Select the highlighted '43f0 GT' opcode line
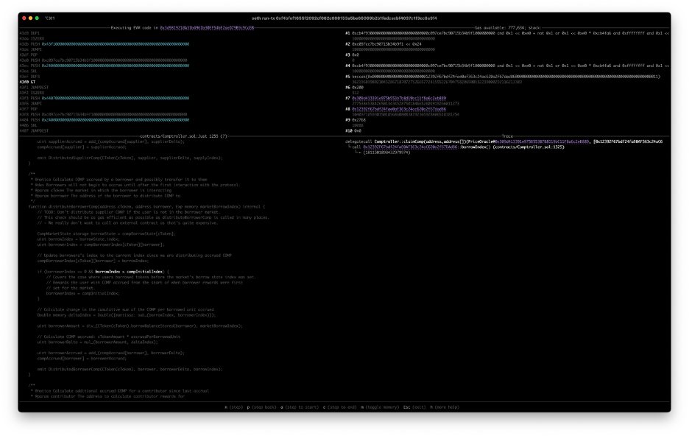This screenshot has width=689, height=436. coord(27,82)
